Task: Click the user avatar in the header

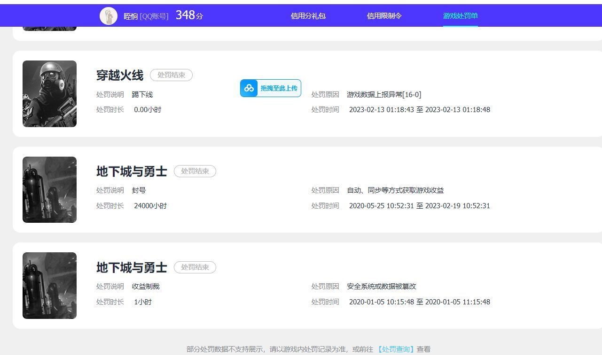Action: pyautogui.click(x=109, y=16)
